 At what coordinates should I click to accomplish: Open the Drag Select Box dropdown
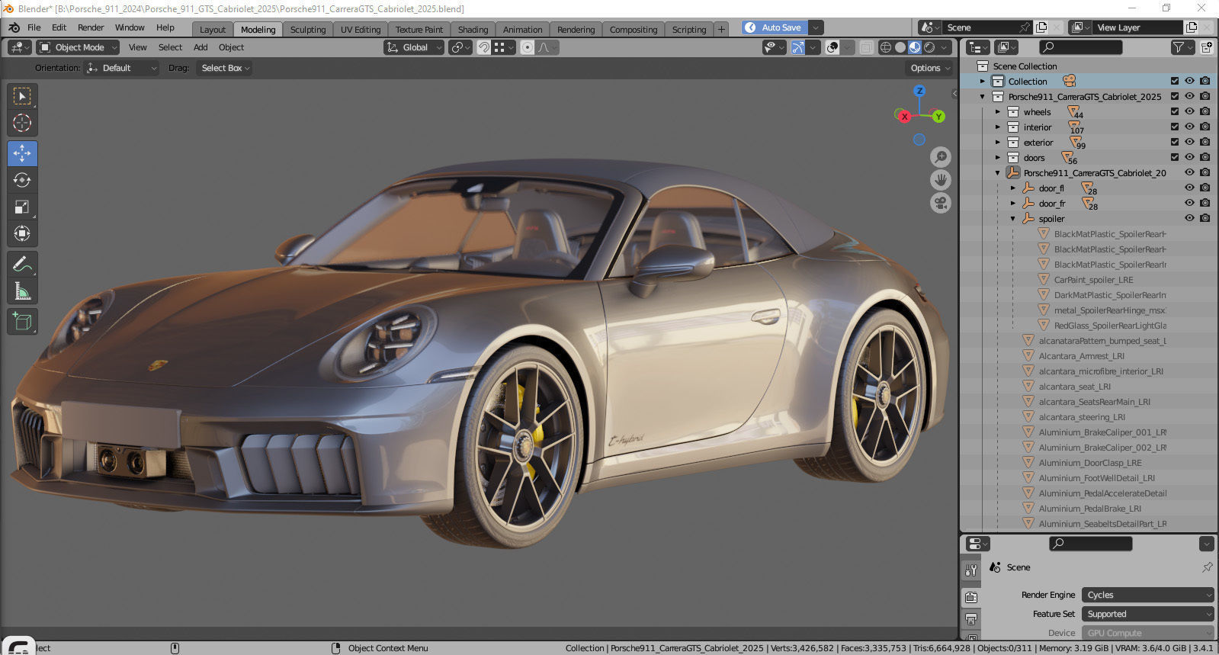click(224, 68)
